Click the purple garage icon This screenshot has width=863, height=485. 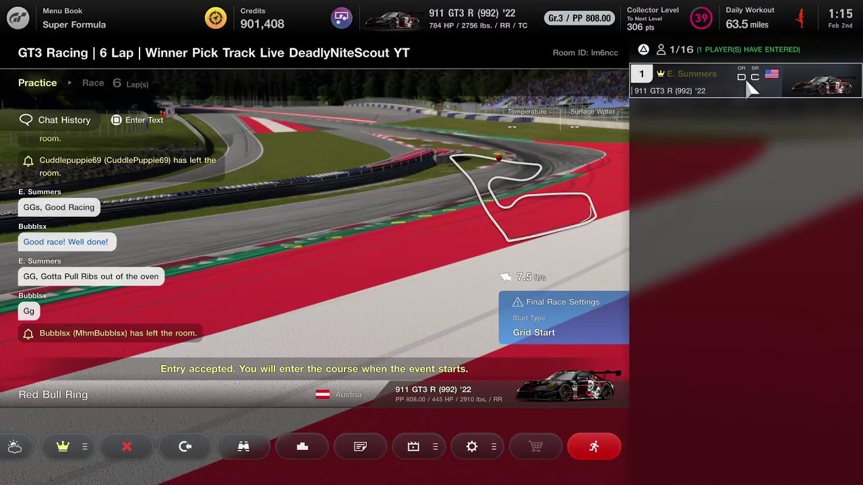tap(342, 18)
